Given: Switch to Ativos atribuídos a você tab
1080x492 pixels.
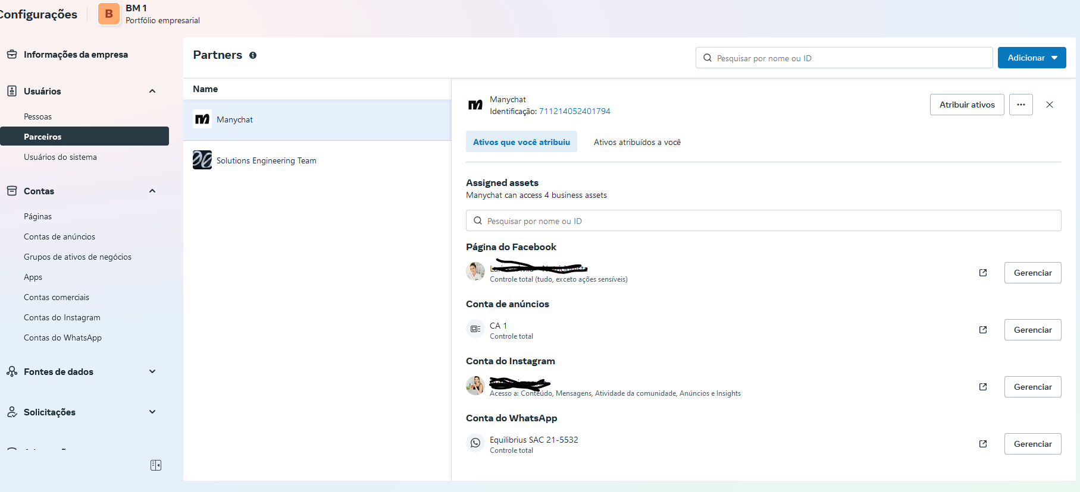Looking at the screenshot, I should click(637, 142).
